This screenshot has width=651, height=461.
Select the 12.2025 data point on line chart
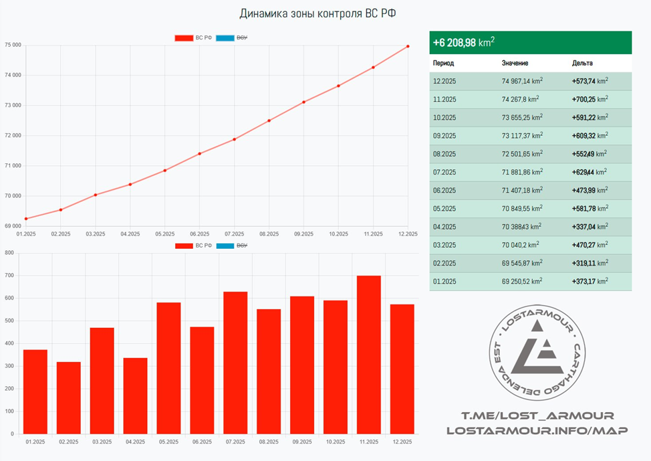(408, 46)
